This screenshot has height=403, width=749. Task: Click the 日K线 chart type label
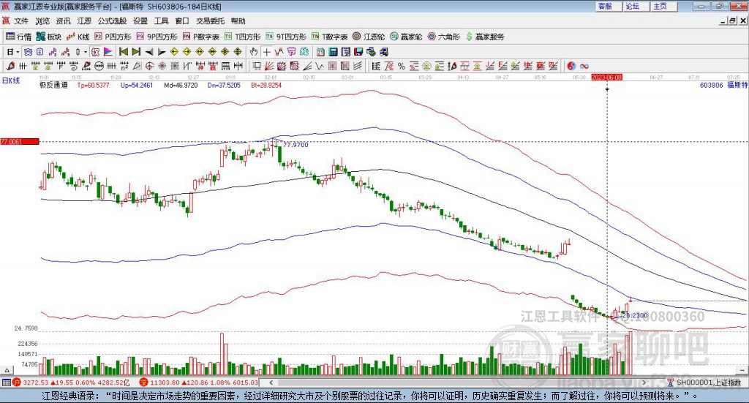(x=10, y=80)
